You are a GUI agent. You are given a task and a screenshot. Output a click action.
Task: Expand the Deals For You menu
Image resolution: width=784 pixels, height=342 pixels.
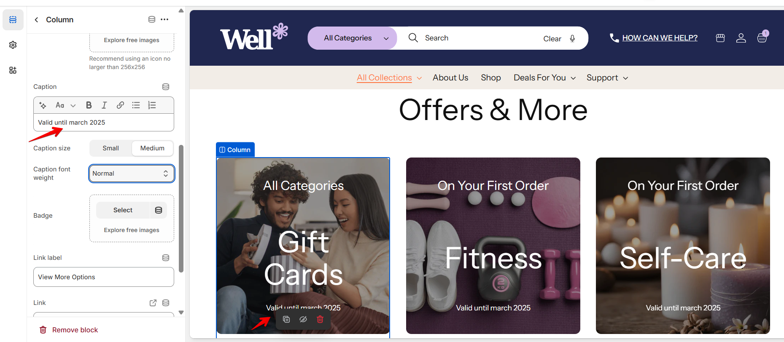tap(544, 78)
